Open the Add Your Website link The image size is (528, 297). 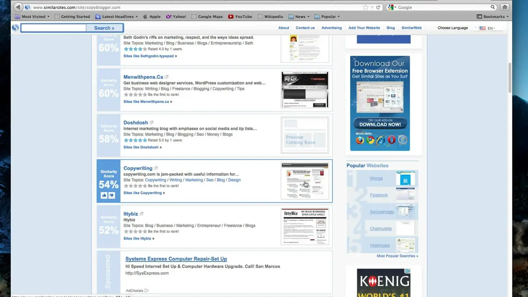(364, 28)
